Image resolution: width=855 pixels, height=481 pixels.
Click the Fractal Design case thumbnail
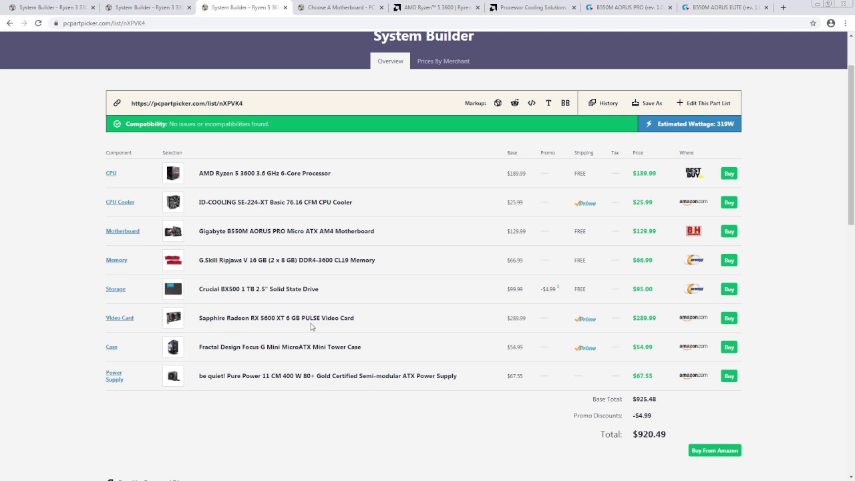tap(173, 347)
